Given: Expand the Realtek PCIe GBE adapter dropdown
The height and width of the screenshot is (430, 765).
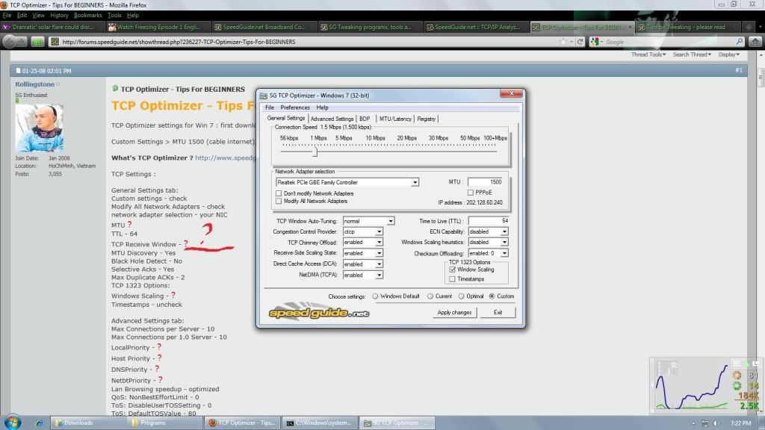Looking at the screenshot, I should coord(415,182).
